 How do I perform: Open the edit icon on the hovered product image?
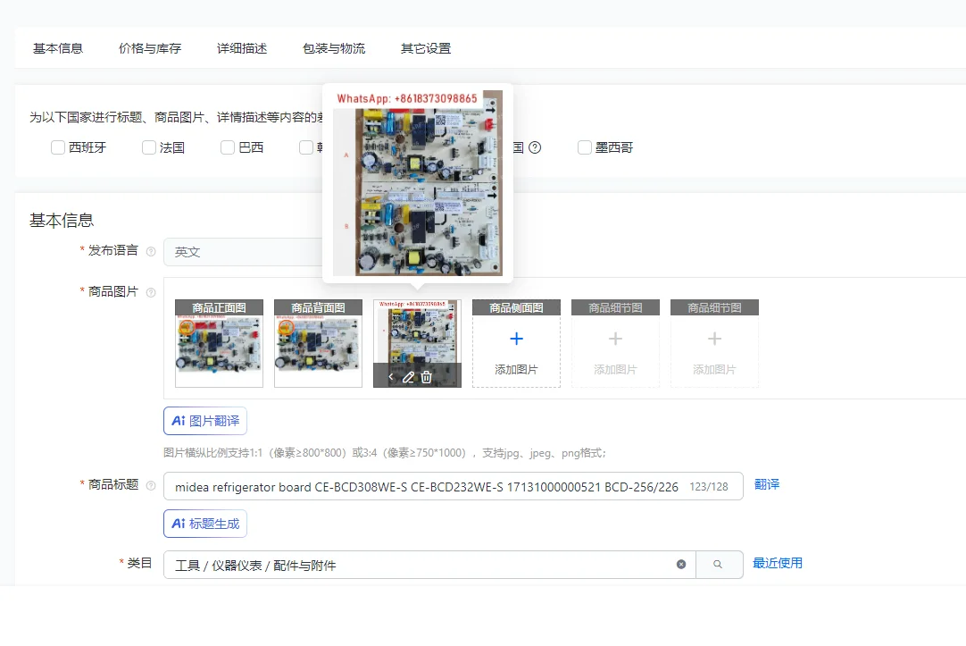pos(408,377)
